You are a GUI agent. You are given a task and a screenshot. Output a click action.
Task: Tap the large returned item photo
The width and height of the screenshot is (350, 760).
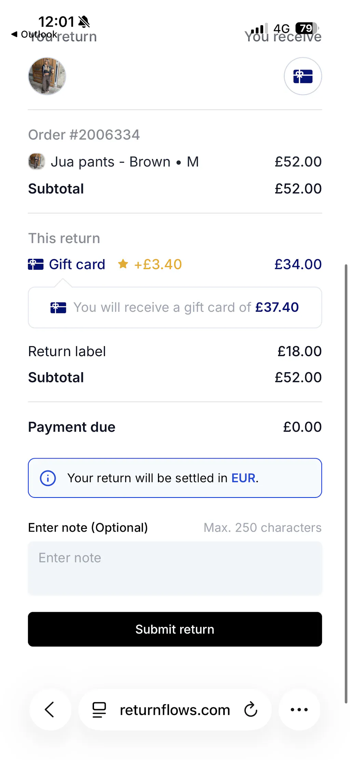[x=47, y=76]
